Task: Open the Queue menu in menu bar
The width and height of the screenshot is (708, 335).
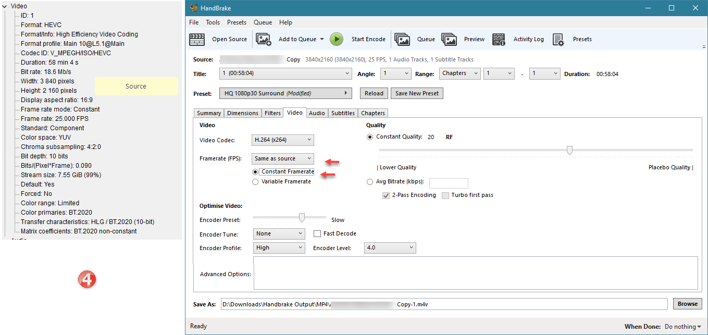Action: (x=263, y=22)
